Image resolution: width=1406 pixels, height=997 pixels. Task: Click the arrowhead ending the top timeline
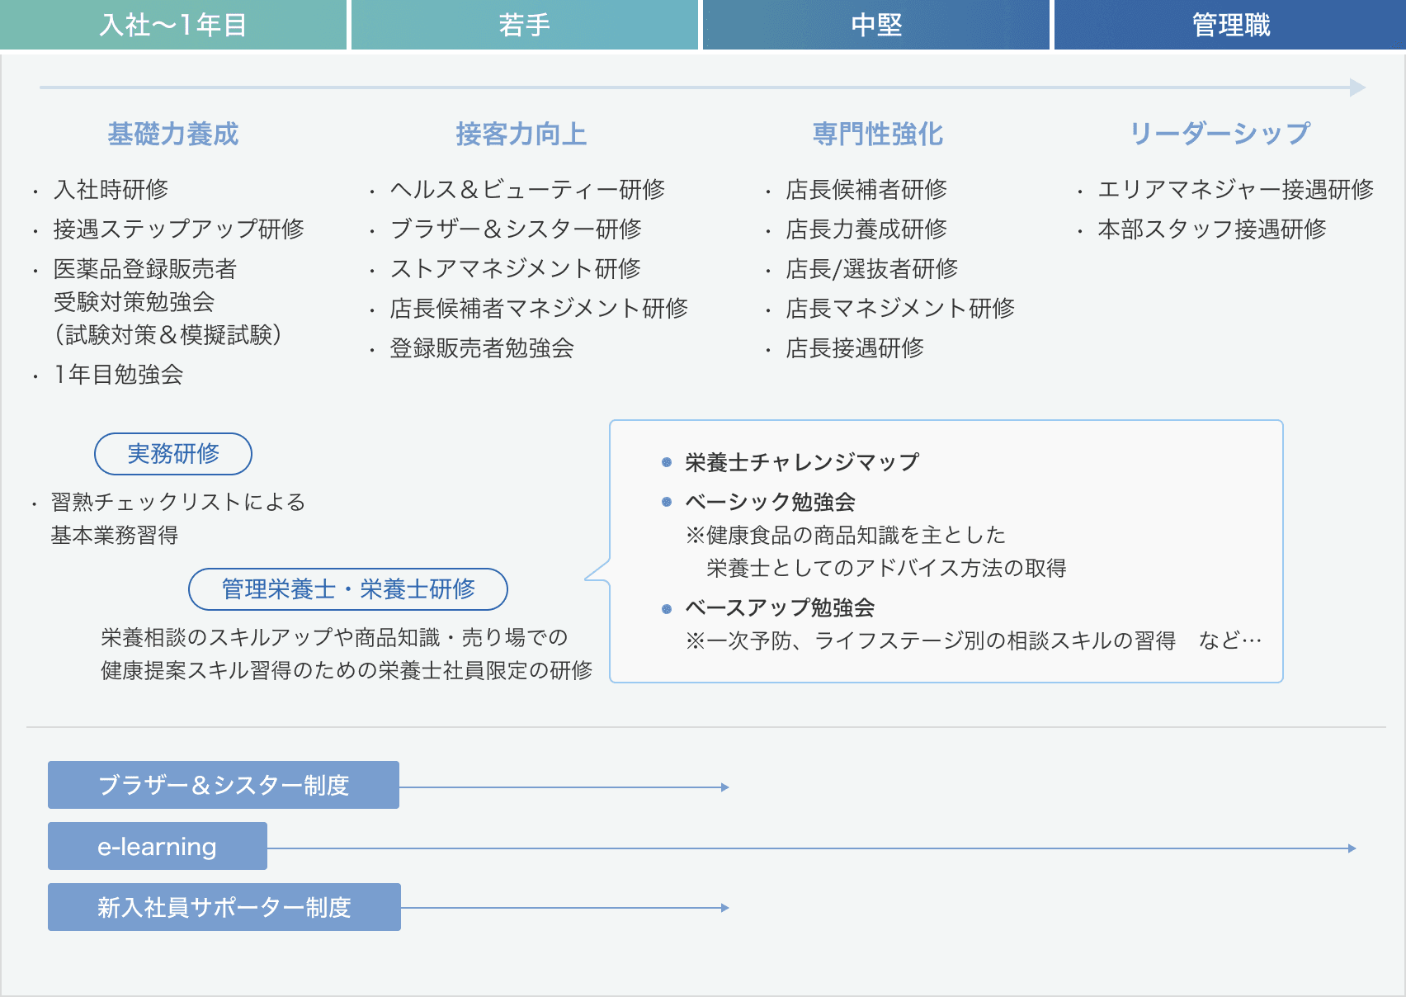[1357, 87]
